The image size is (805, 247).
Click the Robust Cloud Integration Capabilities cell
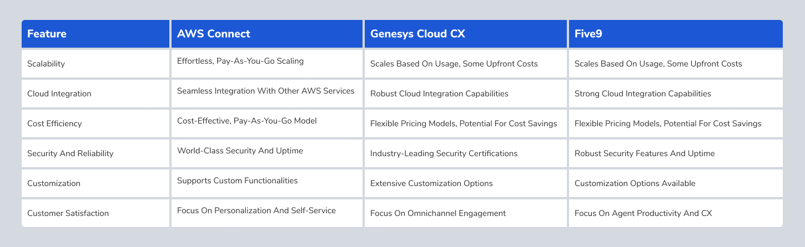(x=439, y=94)
